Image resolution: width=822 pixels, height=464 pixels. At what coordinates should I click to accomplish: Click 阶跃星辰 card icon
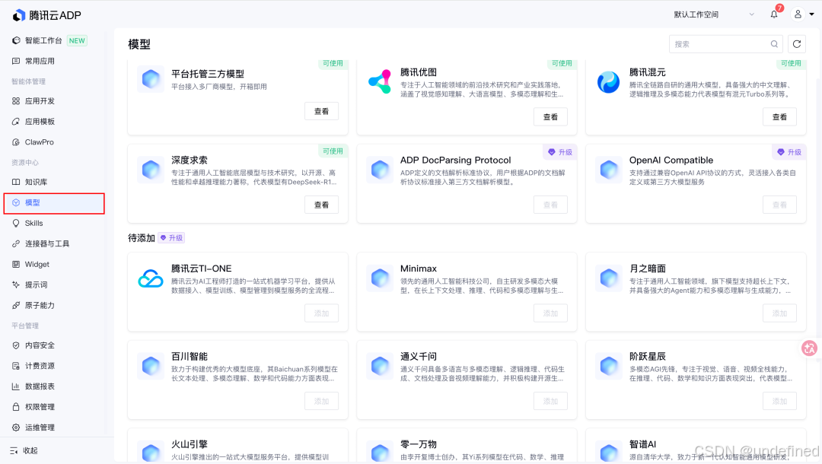click(x=609, y=366)
